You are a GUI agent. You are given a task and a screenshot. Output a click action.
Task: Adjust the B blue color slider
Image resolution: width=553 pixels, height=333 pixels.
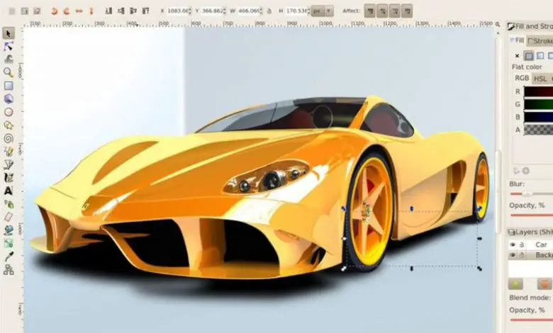[x=539, y=117]
